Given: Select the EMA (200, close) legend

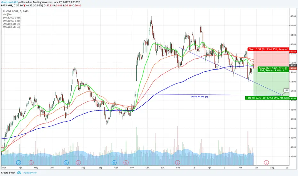Looking at the screenshot, I should click(x=12, y=18).
